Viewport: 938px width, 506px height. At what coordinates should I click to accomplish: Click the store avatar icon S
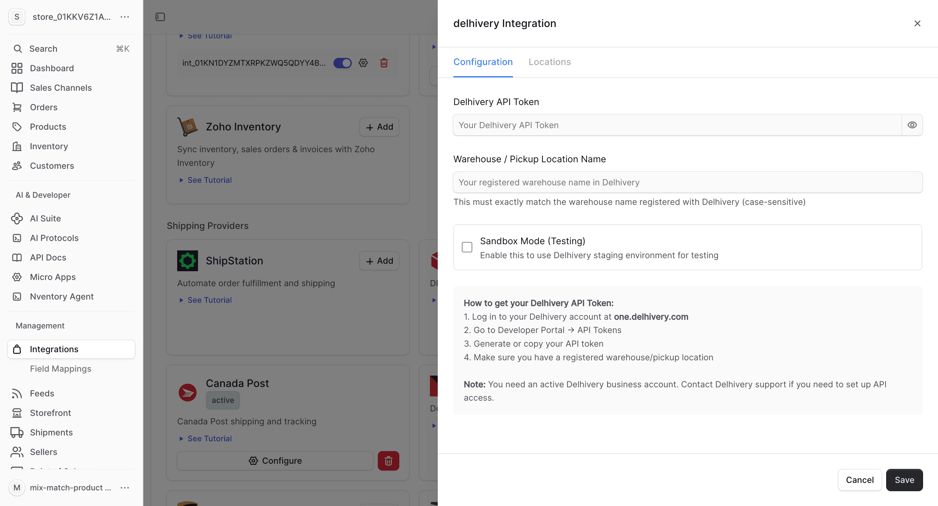click(x=17, y=17)
